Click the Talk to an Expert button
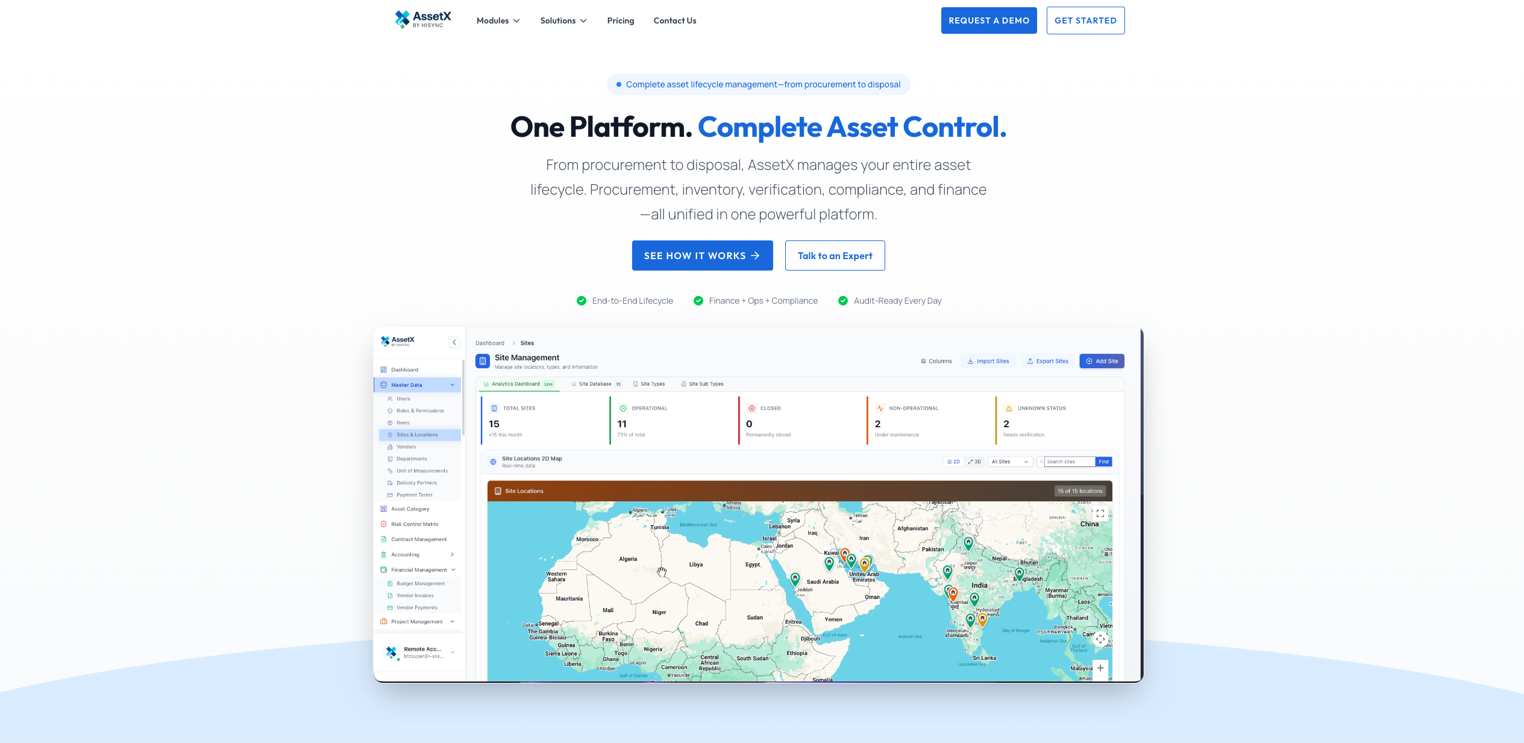This screenshot has width=1524, height=743. coord(834,256)
